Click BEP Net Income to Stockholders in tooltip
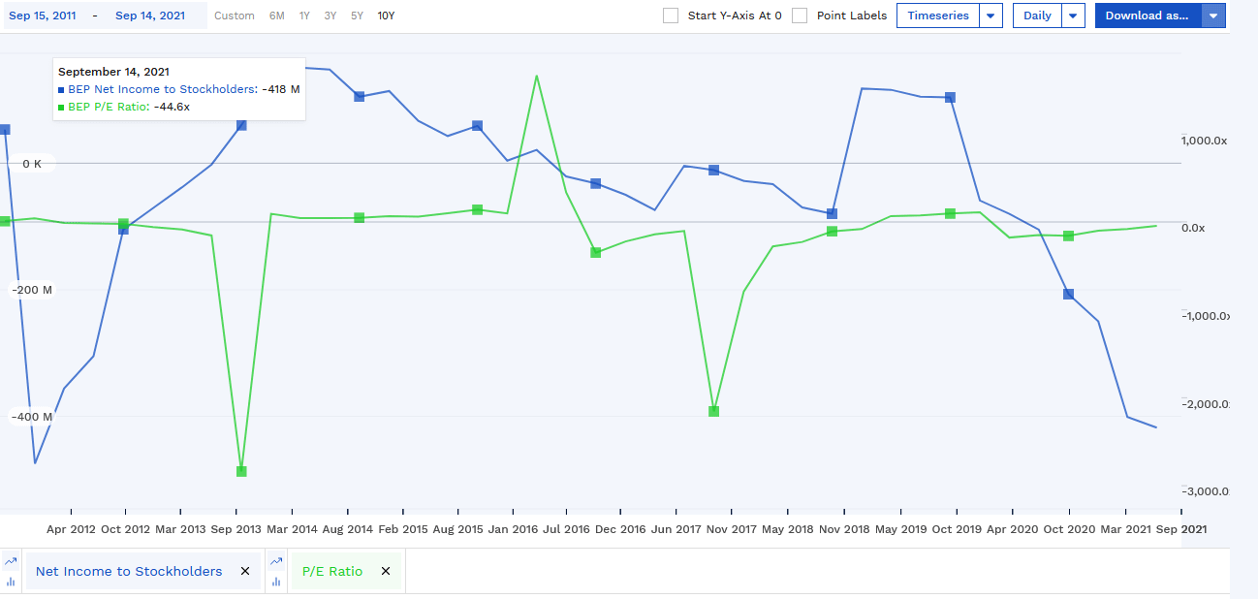Image resolution: width=1258 pixels, height=599 pixels. [x=162, y=89]
